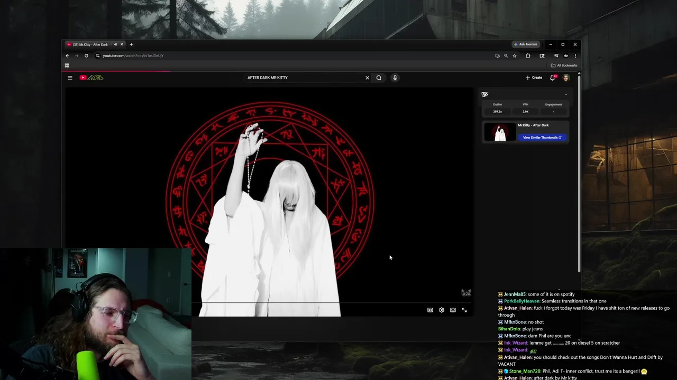This screenshot has width=677, height=380.
Task: Run search with the magnifier button
Action: (379, 78)
